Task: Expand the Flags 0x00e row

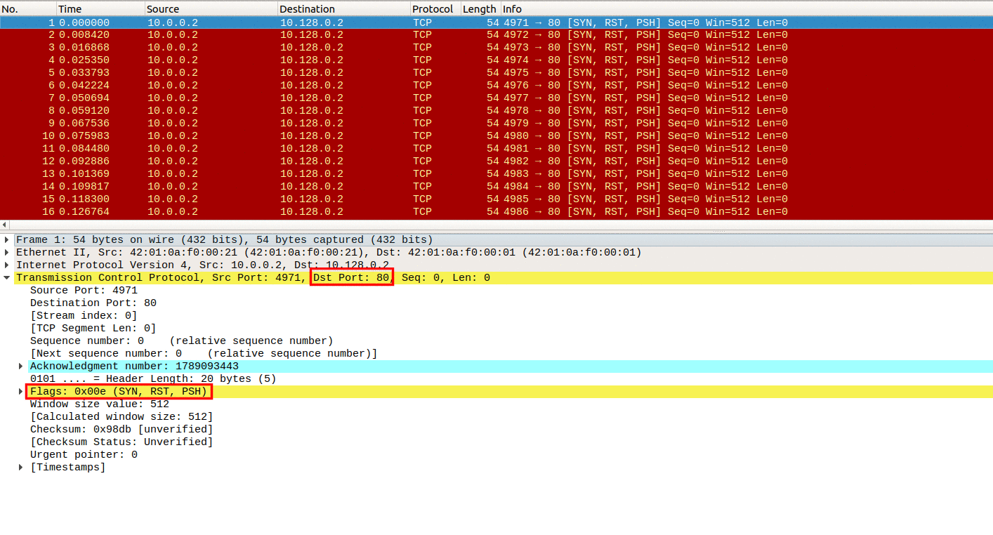Action: point(21,392)
